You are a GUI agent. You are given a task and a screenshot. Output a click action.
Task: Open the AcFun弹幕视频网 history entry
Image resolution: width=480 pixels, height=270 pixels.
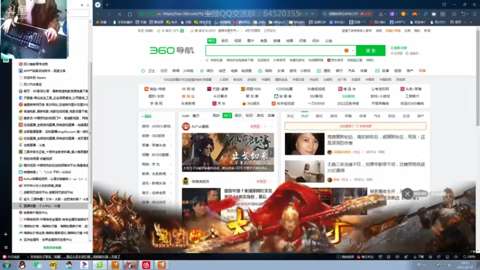click(53, 179)
